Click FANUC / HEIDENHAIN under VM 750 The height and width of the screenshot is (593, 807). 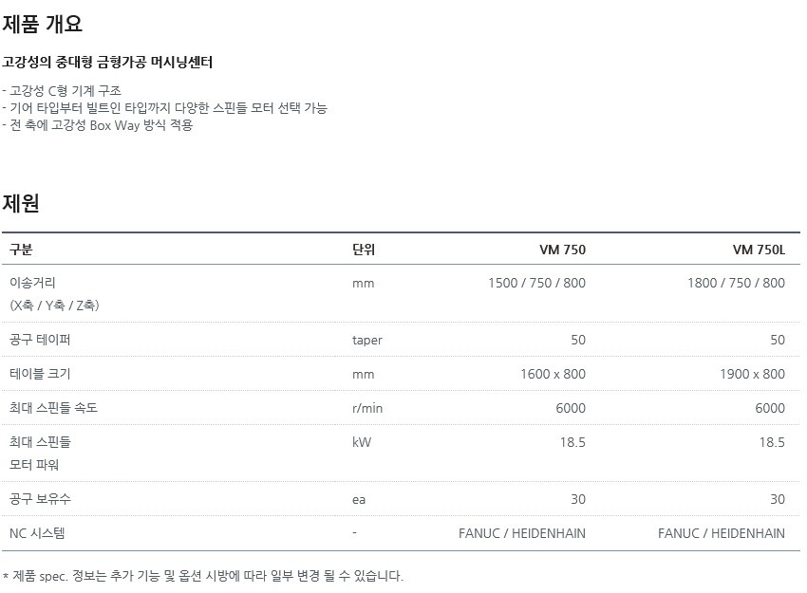[522, 533]
